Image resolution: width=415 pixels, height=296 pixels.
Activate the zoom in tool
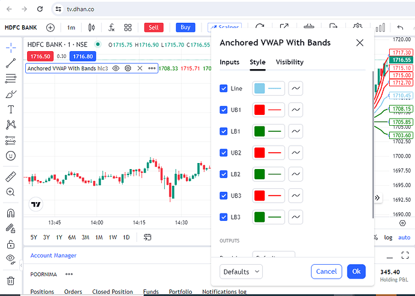(11, 192)
